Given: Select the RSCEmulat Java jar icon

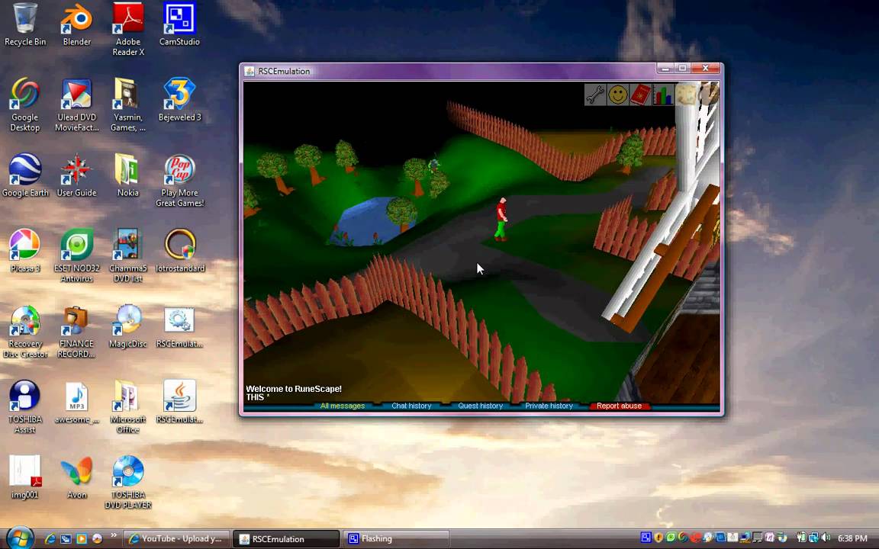Looking at the screenshot, I should [x=179, y=403].
